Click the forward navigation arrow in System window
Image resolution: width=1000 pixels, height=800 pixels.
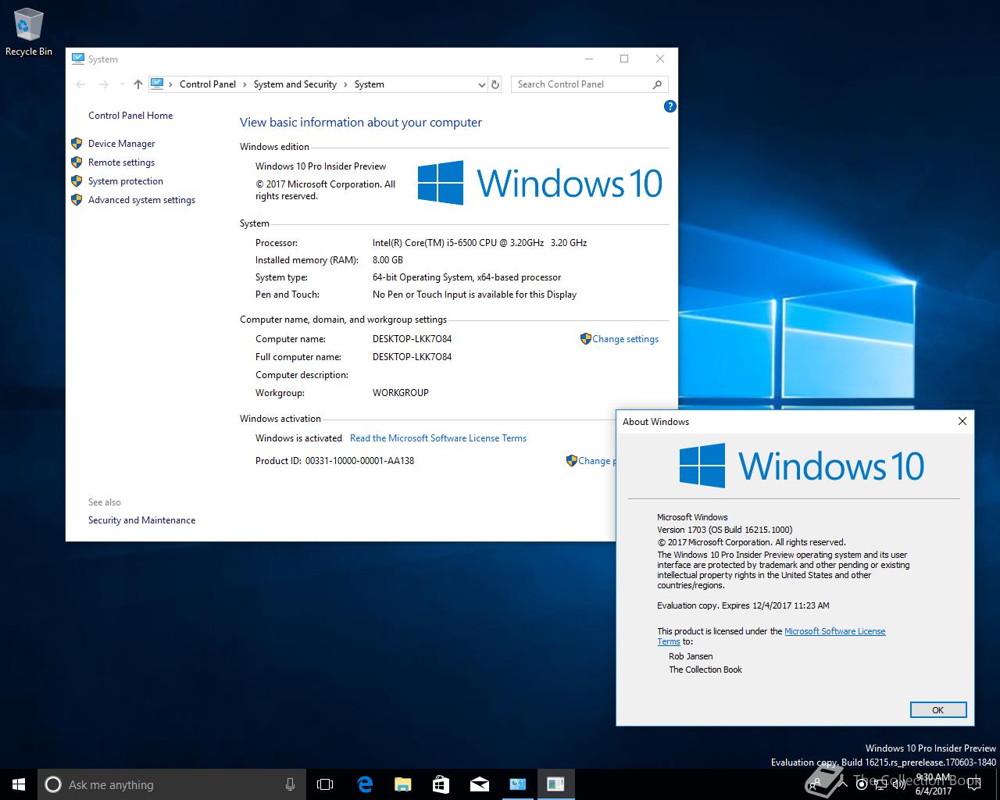pos(103,84)
